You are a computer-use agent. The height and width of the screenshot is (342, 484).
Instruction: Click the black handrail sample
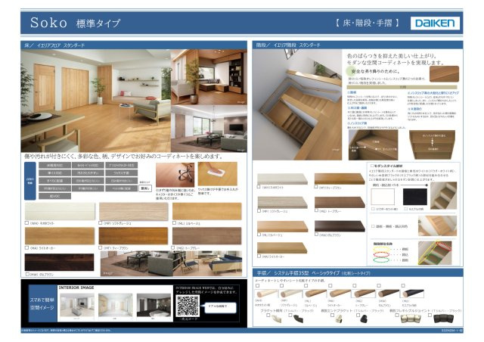point(413,293)
